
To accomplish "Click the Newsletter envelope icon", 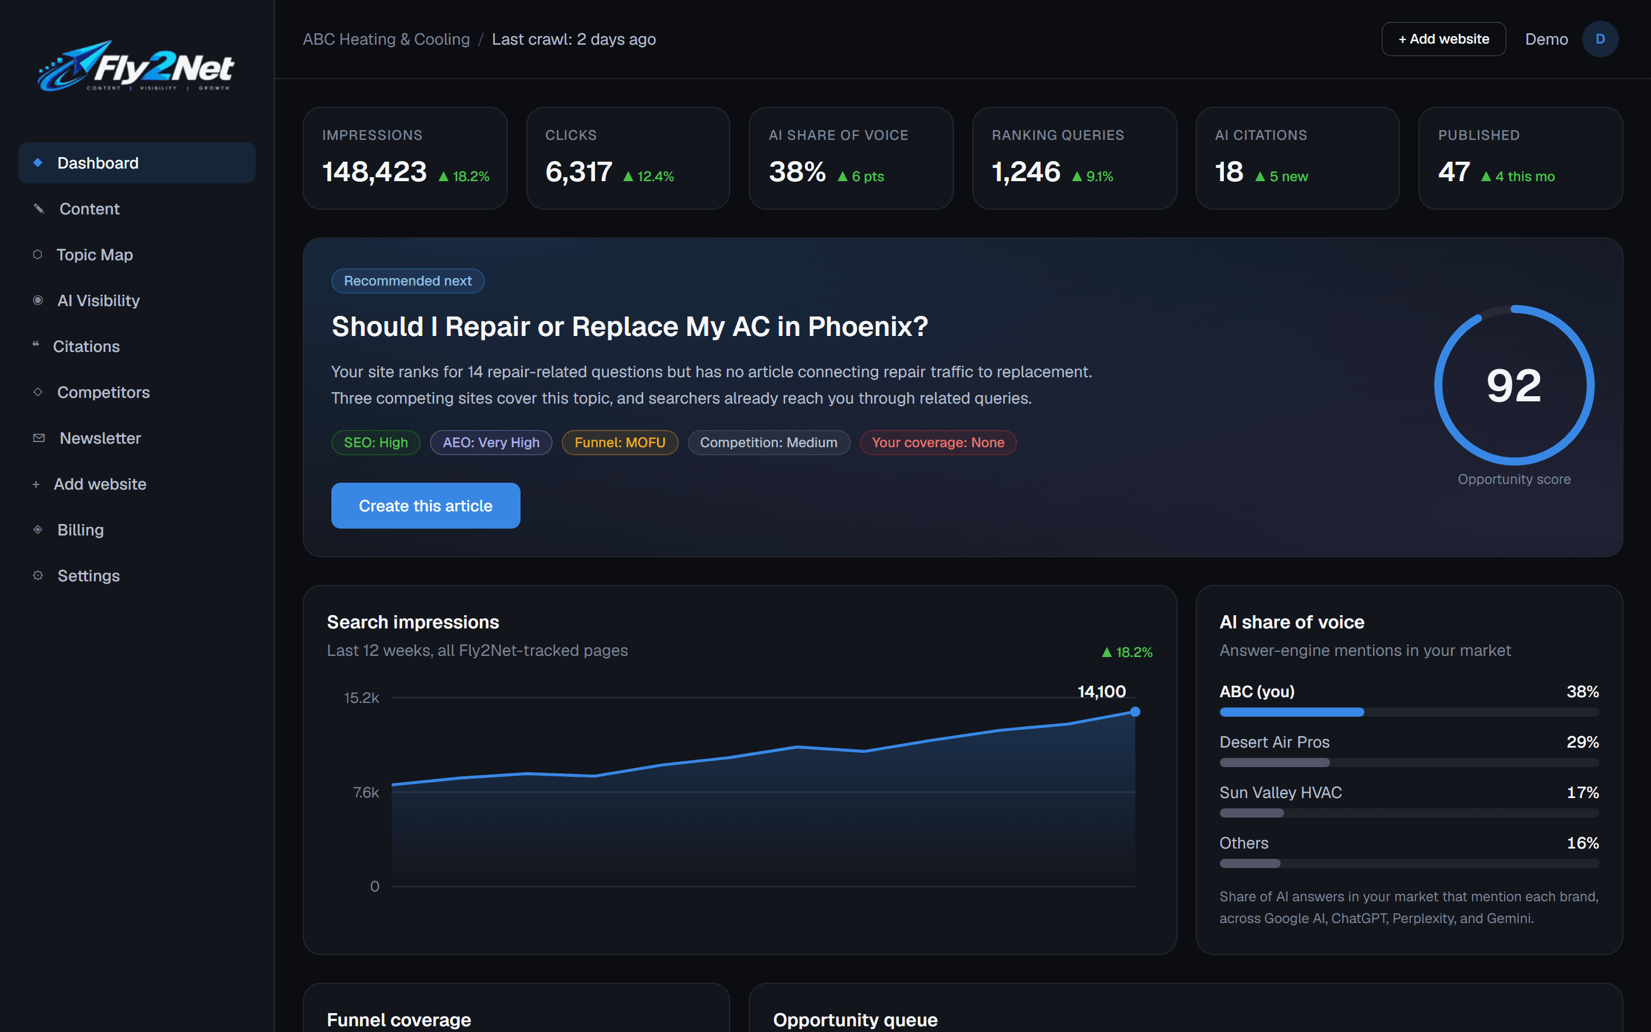I will tap(39, 437).
